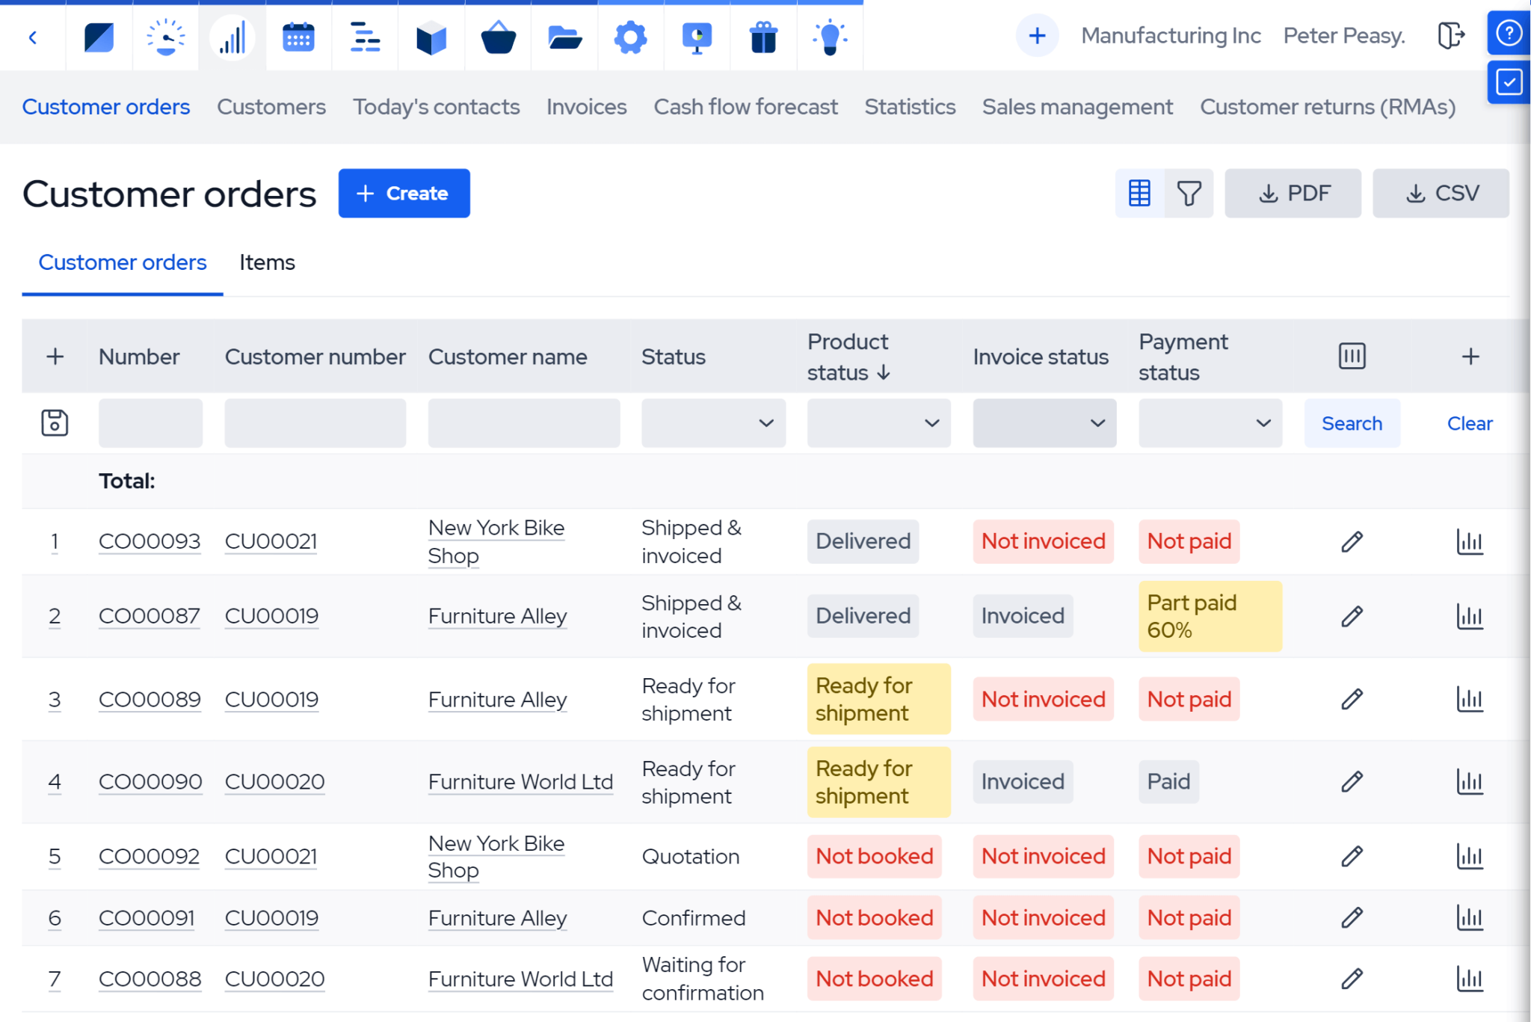Click the Customer number search field
1531x1022 pixels.
coord(314,423)
